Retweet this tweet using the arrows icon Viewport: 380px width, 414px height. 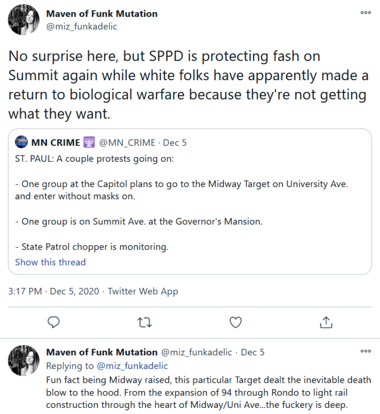(x=145, y=322)
